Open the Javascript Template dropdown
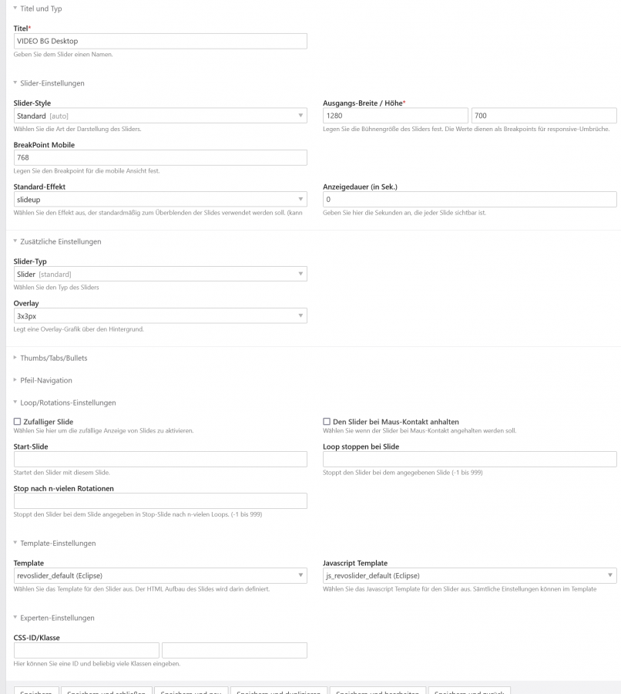 469,575
